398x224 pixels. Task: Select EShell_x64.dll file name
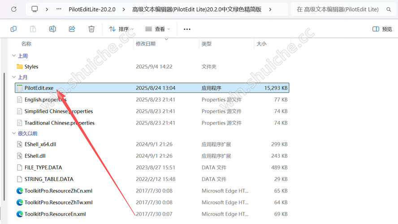pos(40,144)
